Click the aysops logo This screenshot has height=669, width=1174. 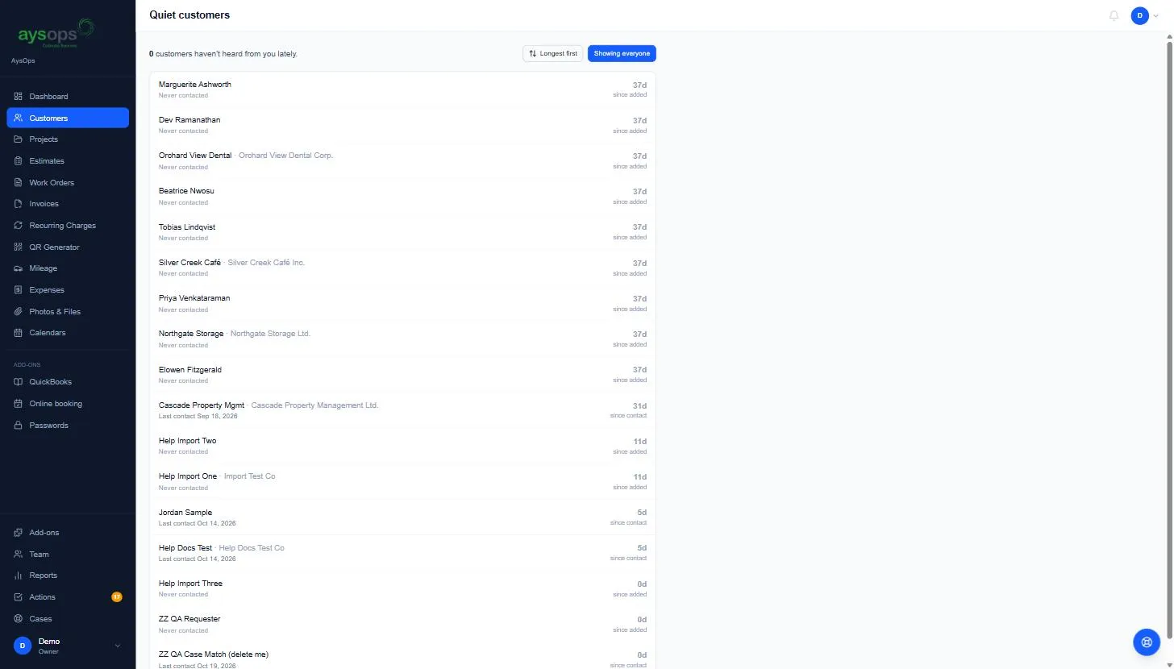click(x=56, y=34)
